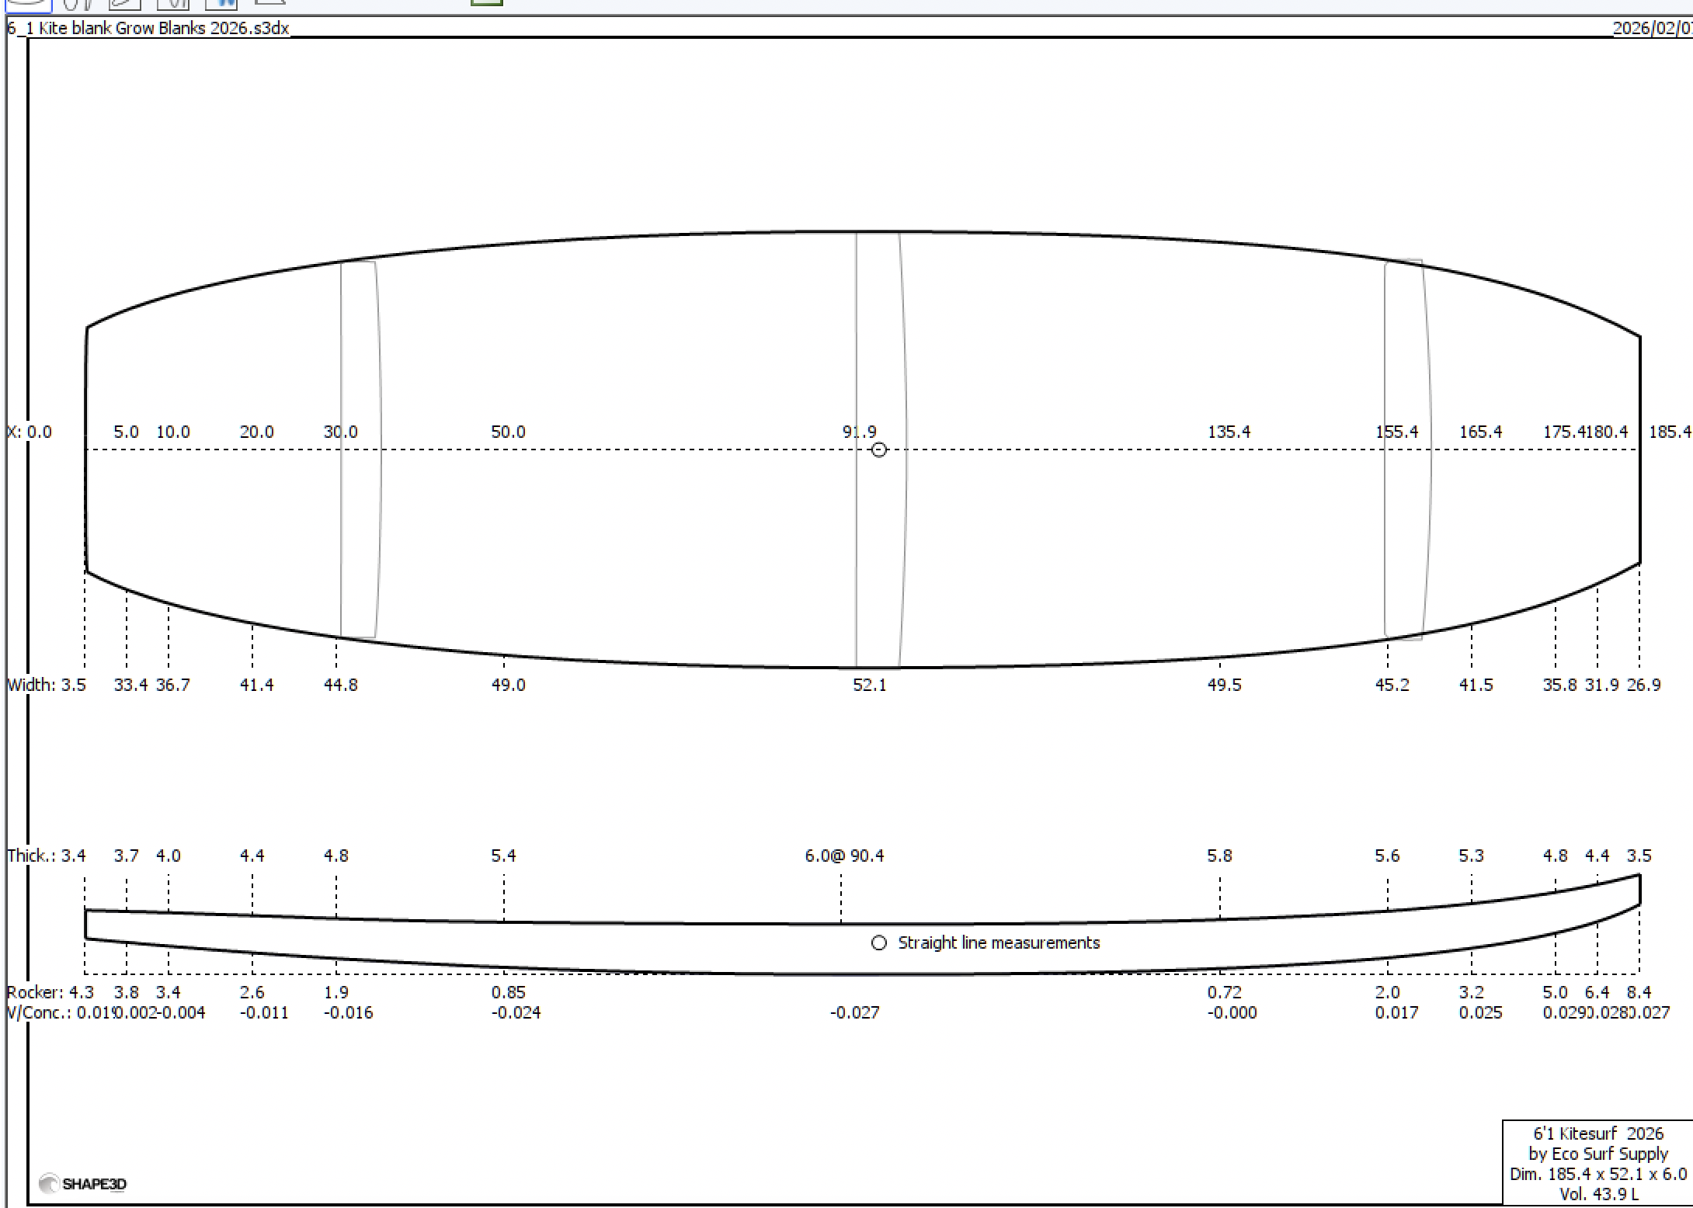Click the V/Conc. value -0.016

[x=348, y=1012]
